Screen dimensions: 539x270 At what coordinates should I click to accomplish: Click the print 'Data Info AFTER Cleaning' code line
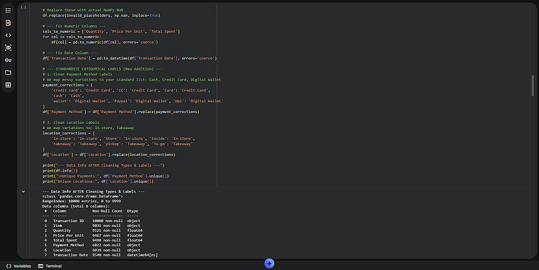(103, 165)
